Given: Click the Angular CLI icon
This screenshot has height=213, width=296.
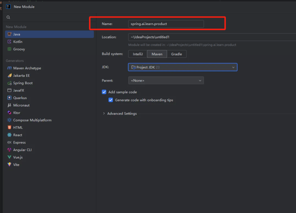Looking at the screenshot, I should point(9,150).
